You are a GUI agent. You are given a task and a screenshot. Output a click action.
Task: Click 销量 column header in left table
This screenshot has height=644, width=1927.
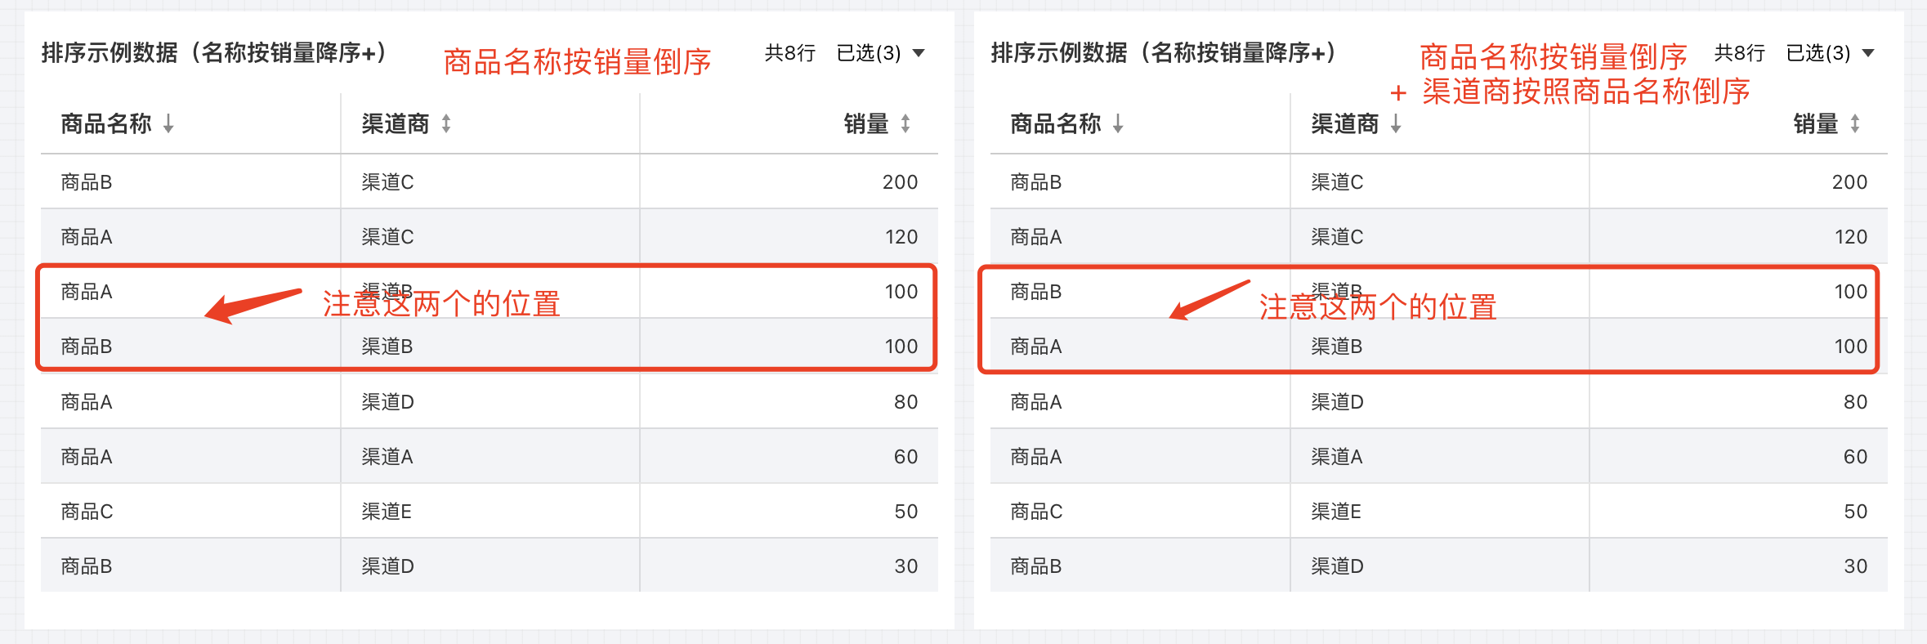(866, 124)
